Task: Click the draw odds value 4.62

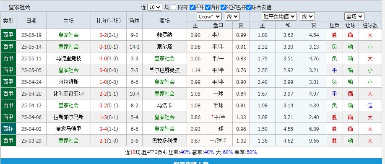Action: click(x=288, y=141)
